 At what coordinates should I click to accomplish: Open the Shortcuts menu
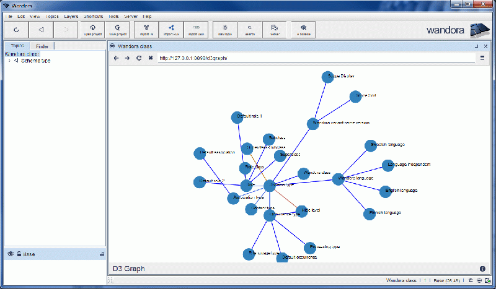click(93, 15)
